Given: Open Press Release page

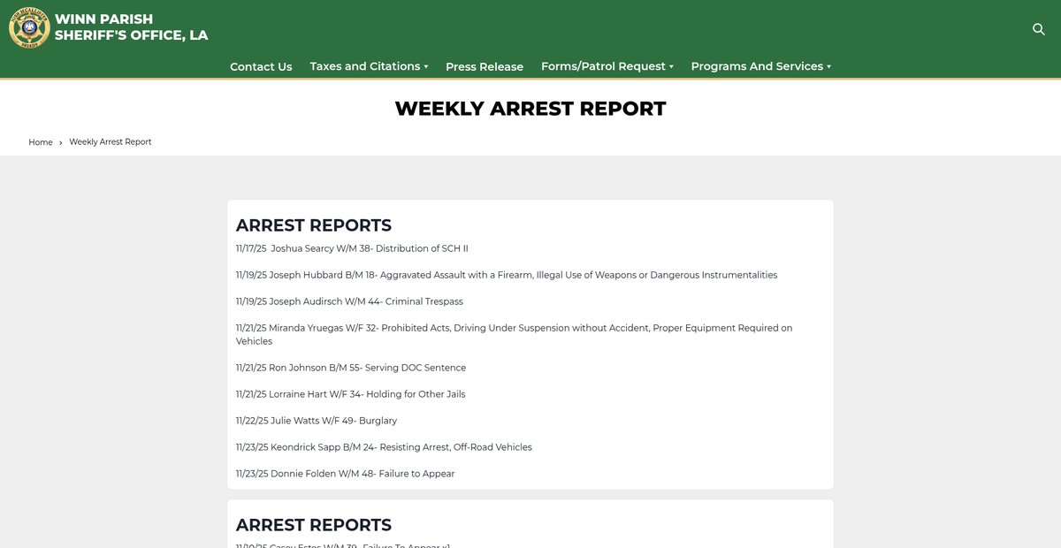Looking at the screenshot, I should [485, 66].
